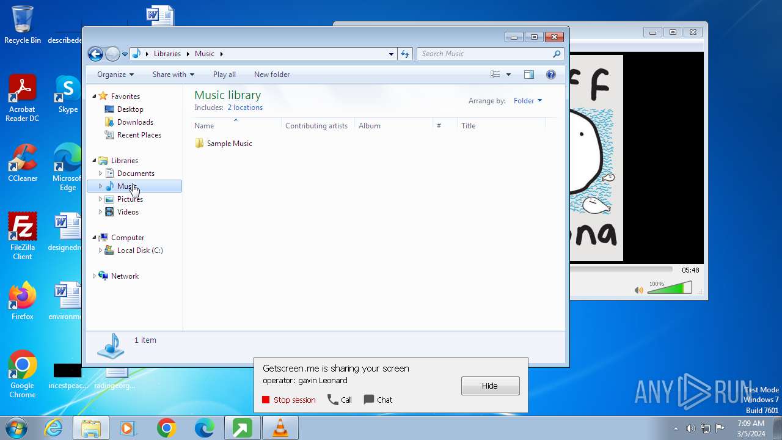Click the Forward navigation arrow in Explorer
The image size is (782, 440).
click(112, 54)
